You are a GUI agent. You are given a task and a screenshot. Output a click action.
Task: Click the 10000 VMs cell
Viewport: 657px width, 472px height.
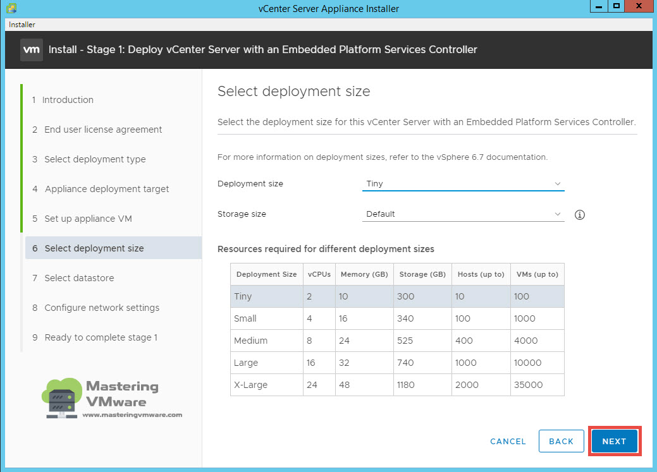537,363
